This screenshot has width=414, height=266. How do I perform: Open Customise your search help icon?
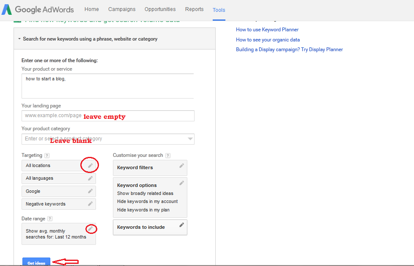pos(168,155)
